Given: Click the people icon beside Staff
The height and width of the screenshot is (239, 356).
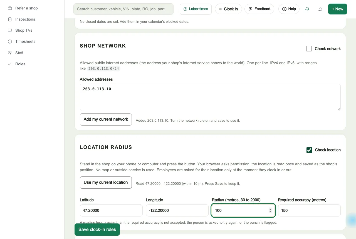Looking at the screenshot, I should tap(10, 53).
